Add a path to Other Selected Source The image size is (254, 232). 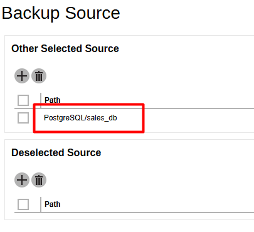(22, 76)
